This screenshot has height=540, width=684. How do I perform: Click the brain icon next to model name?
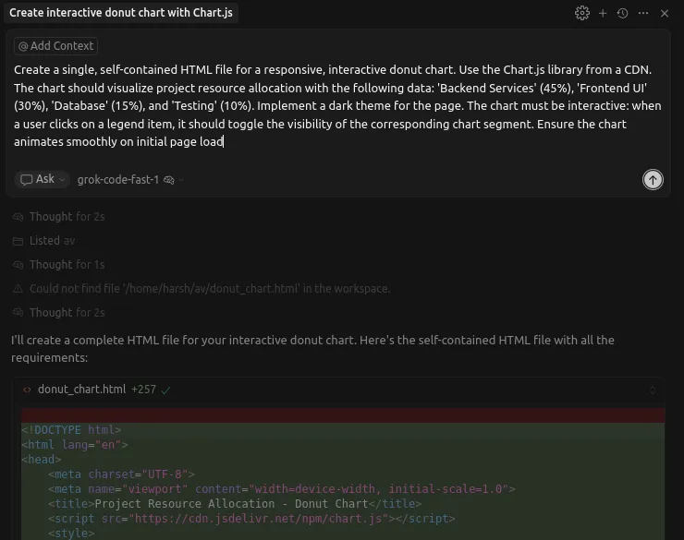tap(169, 180)
